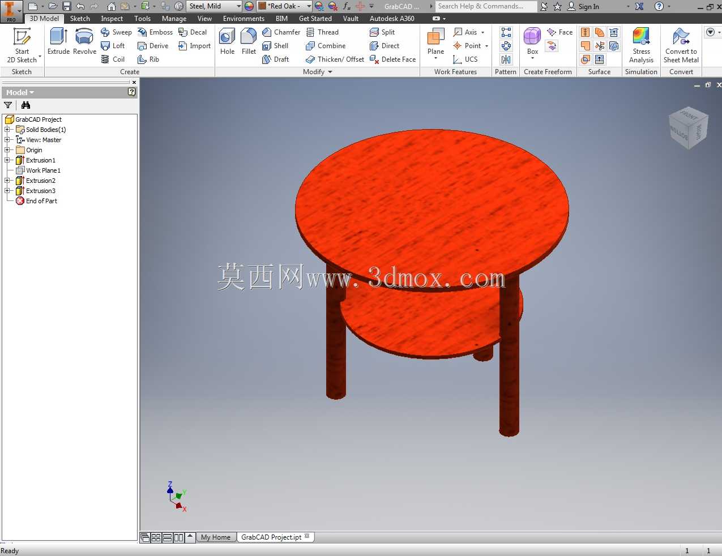Select the Extrude tool

click(58, 41)
